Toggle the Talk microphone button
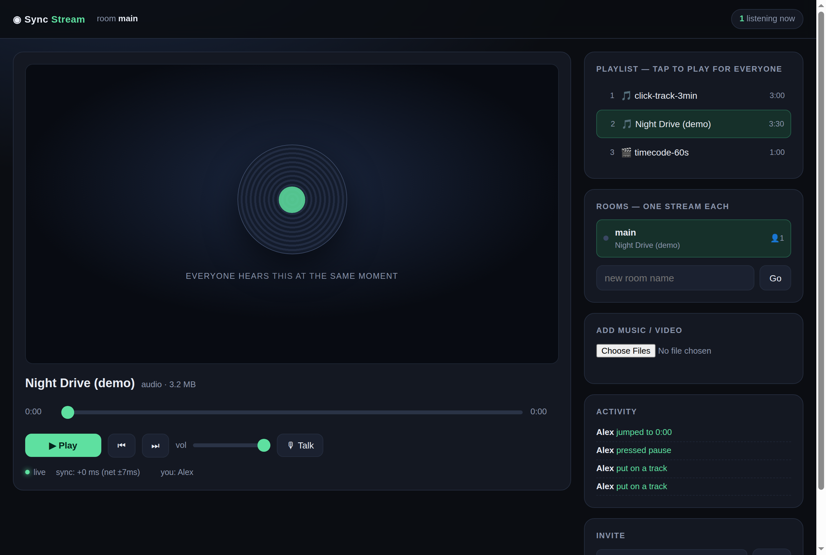Image resolution: width=826 pixels, height=555 pixels. point(300,445)
